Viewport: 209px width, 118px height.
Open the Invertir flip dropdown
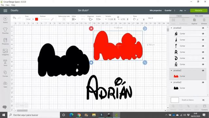pyautogui.click(x=98, y=19)
